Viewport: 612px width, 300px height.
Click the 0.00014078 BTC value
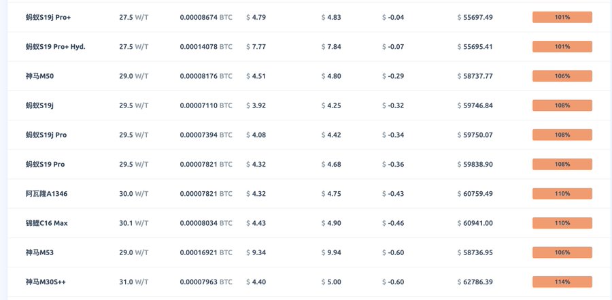point(205,46)
